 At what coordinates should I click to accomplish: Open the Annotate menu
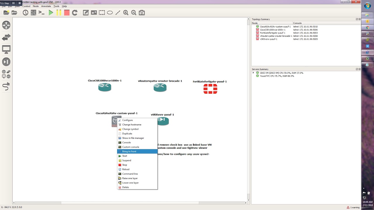pyautogui.click(x=46, y=6)
